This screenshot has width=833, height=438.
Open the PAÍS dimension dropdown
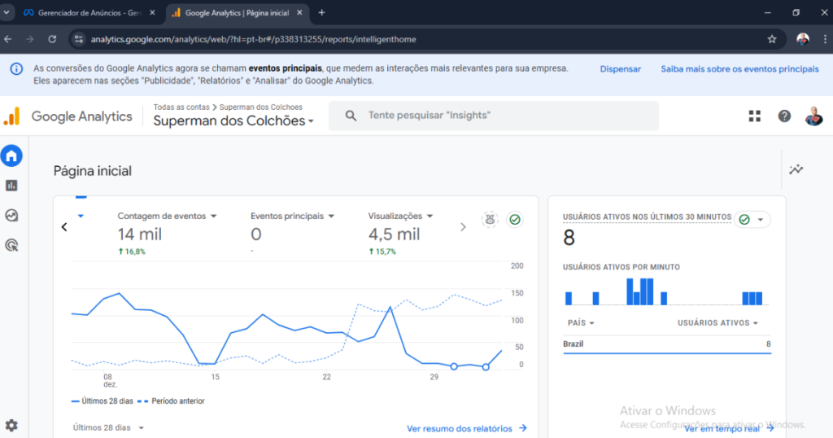coord(581,322)
